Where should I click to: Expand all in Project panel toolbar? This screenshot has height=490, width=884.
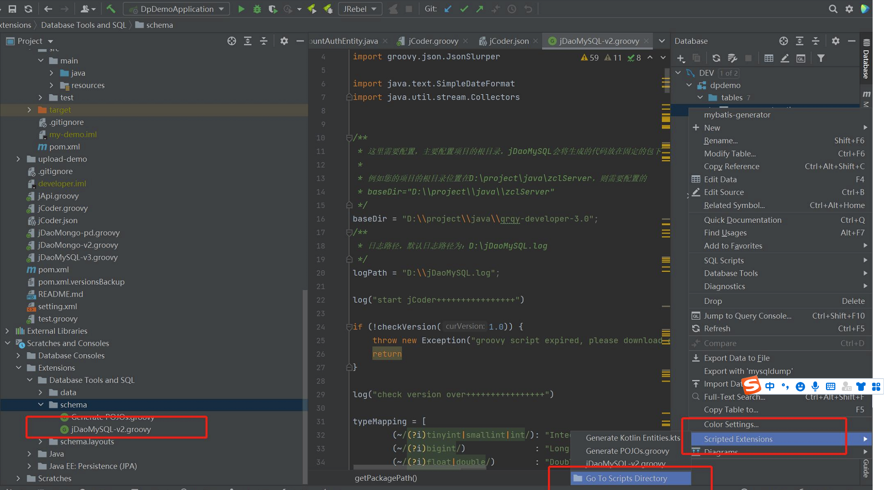coord(248,41)
